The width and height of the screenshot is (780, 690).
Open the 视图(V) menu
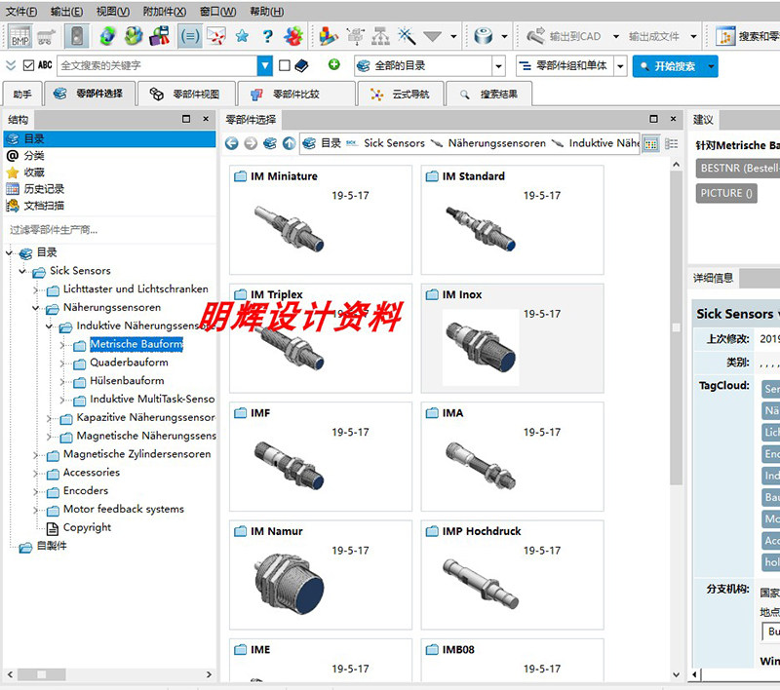[x=113, y=11]
